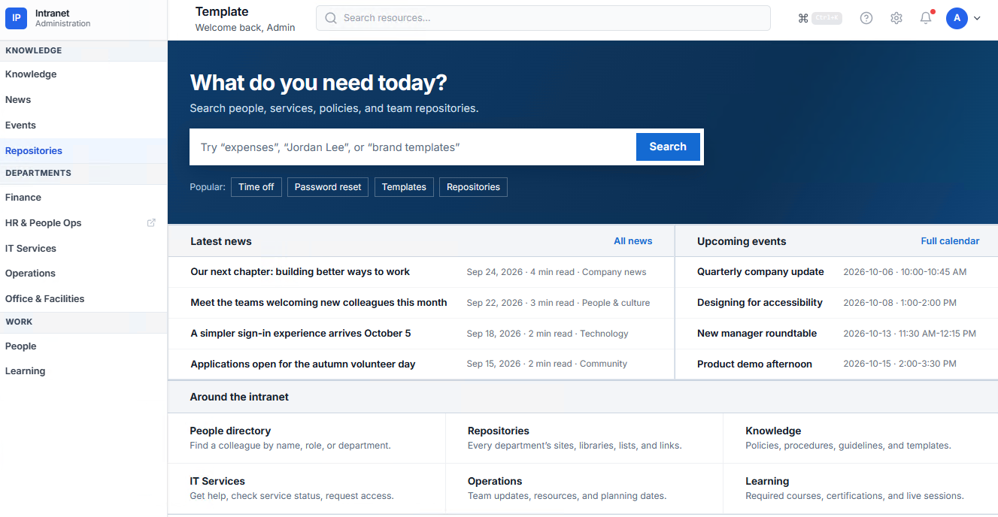Image resolution: width=998 pixels, height=517 pixels.
Task: Open the Product demo afternoon event
Action: (754, 364)
